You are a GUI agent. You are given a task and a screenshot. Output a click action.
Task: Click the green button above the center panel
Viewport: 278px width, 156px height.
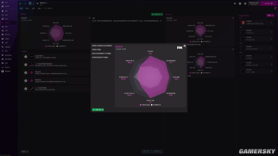[157, 14]
